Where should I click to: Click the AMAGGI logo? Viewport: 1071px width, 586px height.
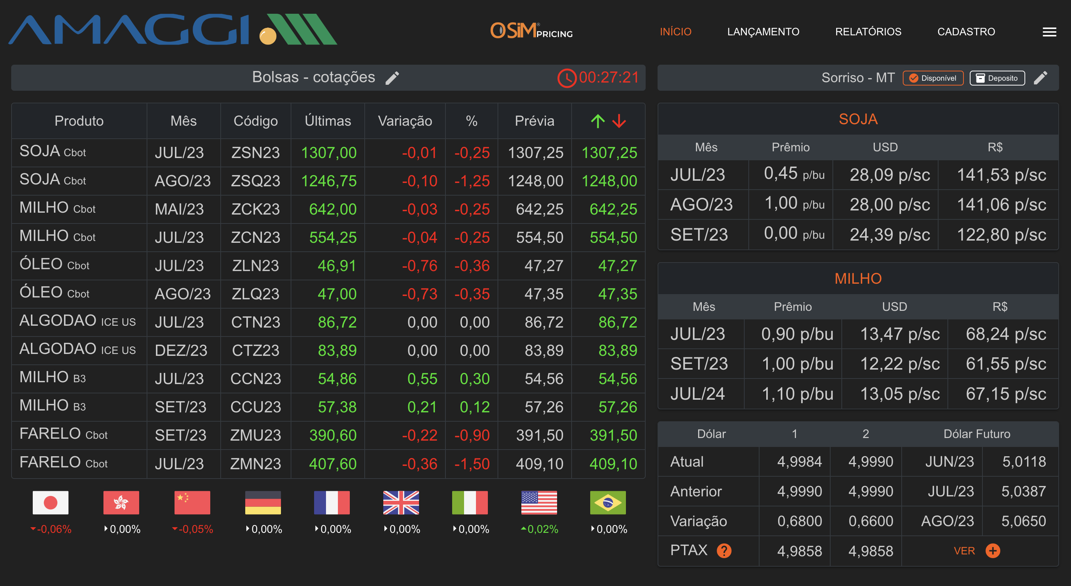173,30
